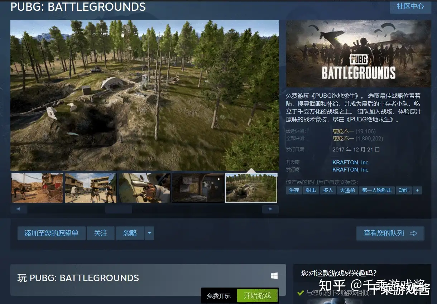
Task: Select the last screenshot thumbnail
Action: pyautogui.click(x=251, y=187)
